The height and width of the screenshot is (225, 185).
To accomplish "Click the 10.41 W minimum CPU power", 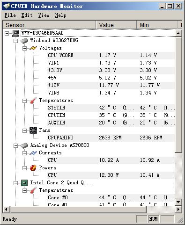I will (x=149, y=175).
